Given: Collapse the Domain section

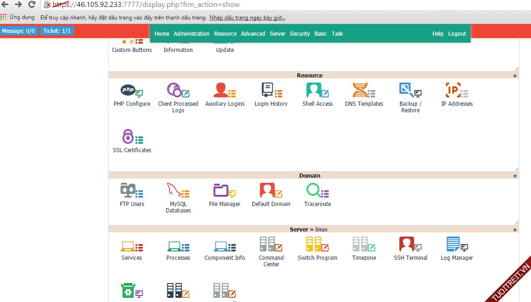Looking at the screenshot, I should pyautogui.click(x=515, y=176).
